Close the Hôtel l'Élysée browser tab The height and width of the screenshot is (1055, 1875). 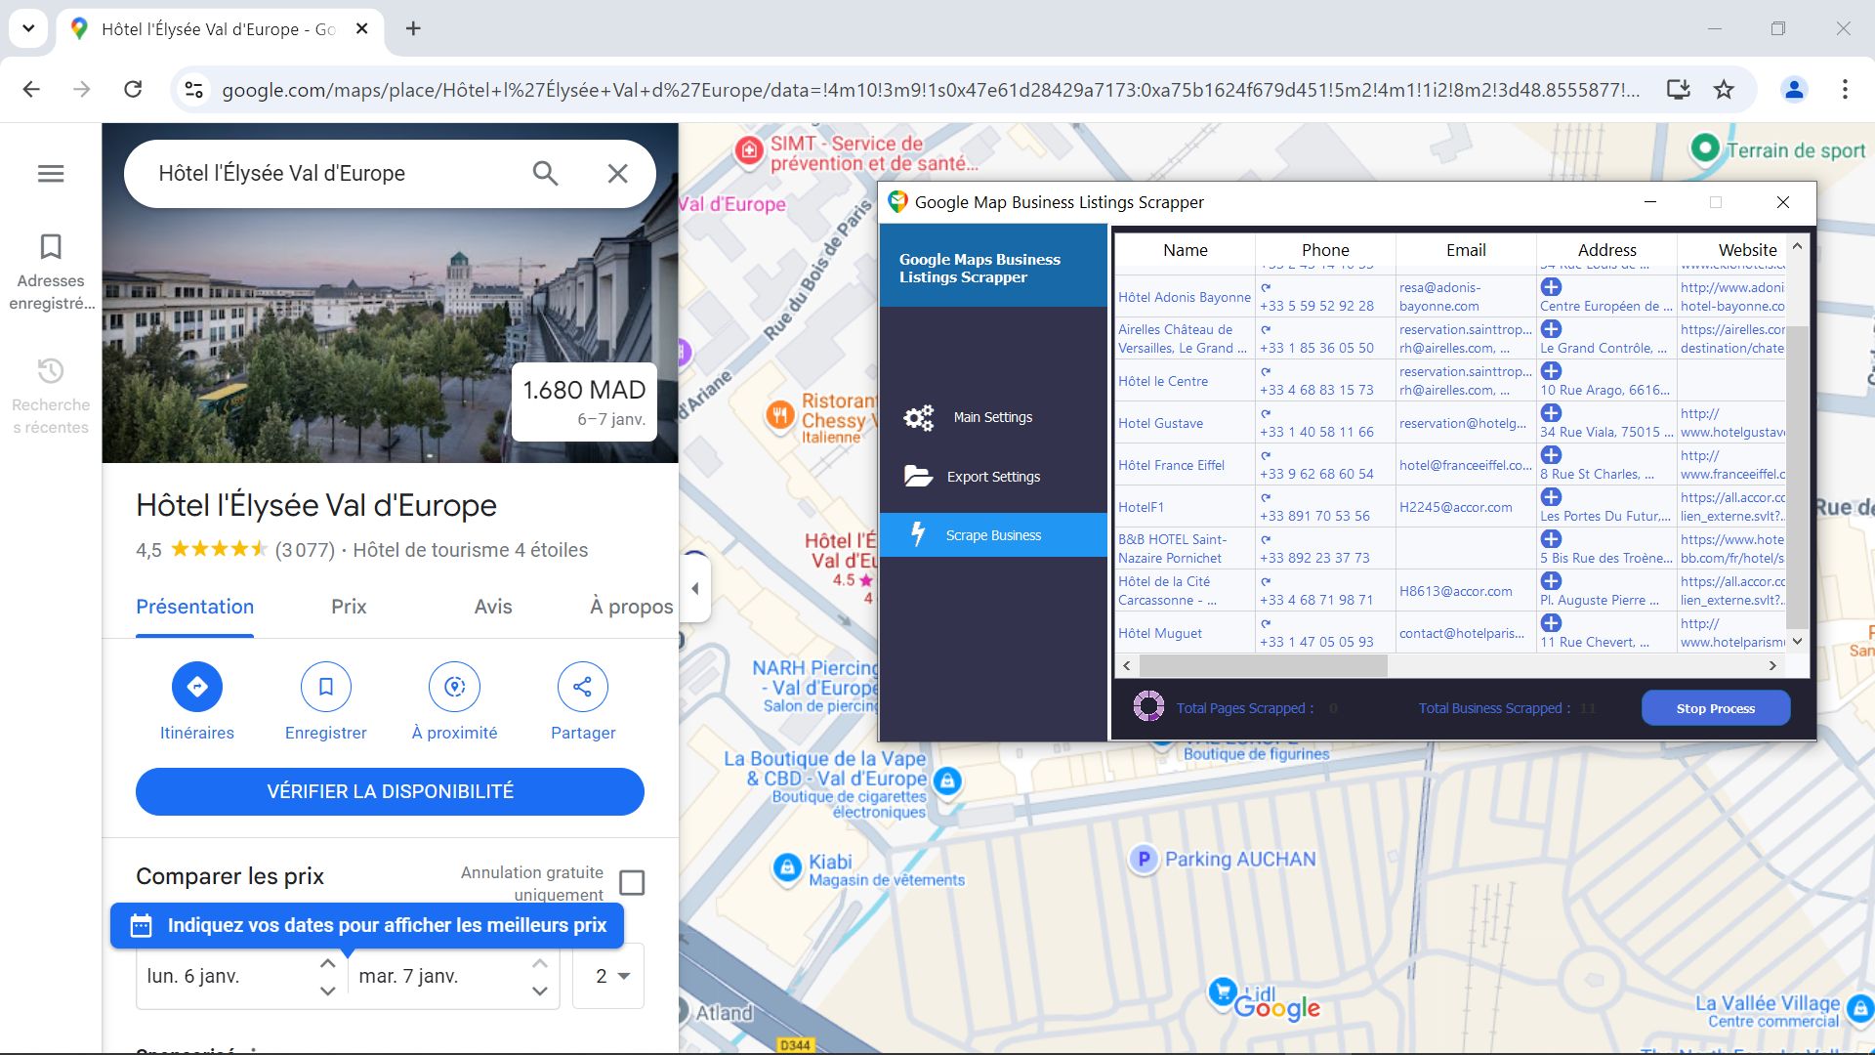click(361, 28)
